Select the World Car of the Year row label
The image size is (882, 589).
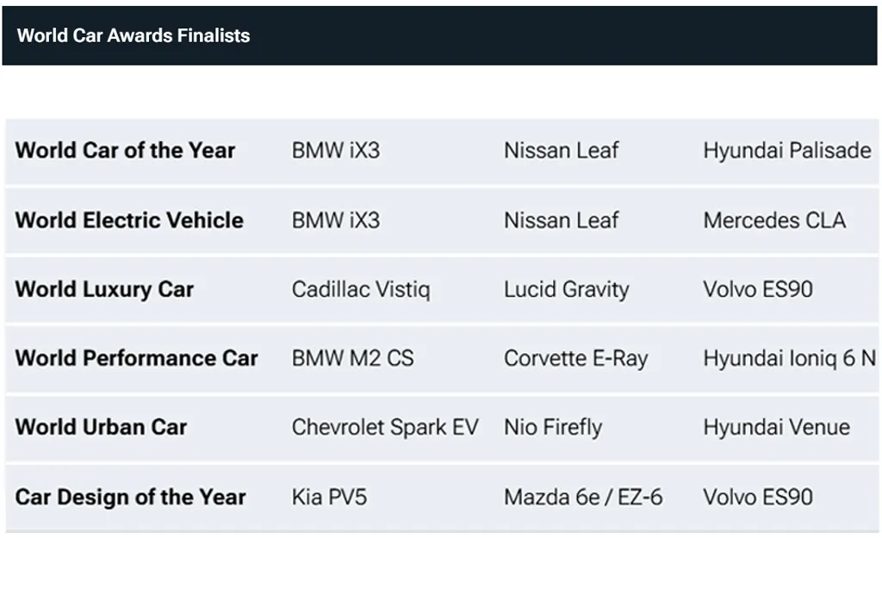coord(125,151)
